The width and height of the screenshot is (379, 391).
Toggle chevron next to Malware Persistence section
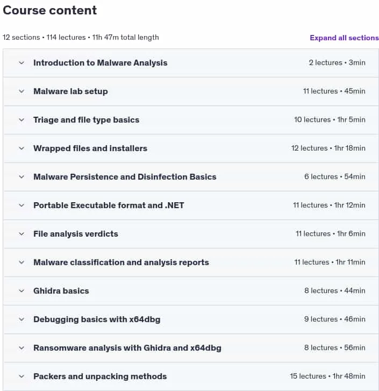coord(22,177)
